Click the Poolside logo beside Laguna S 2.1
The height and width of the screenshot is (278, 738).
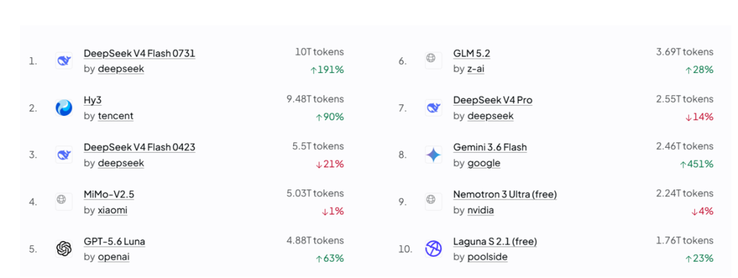[433, 249]
